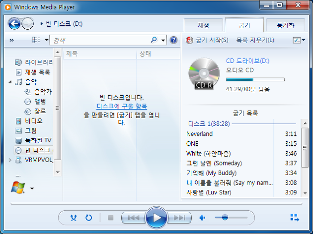
Task: Click 목록 지우기(L) button
Action: point(255,40)
